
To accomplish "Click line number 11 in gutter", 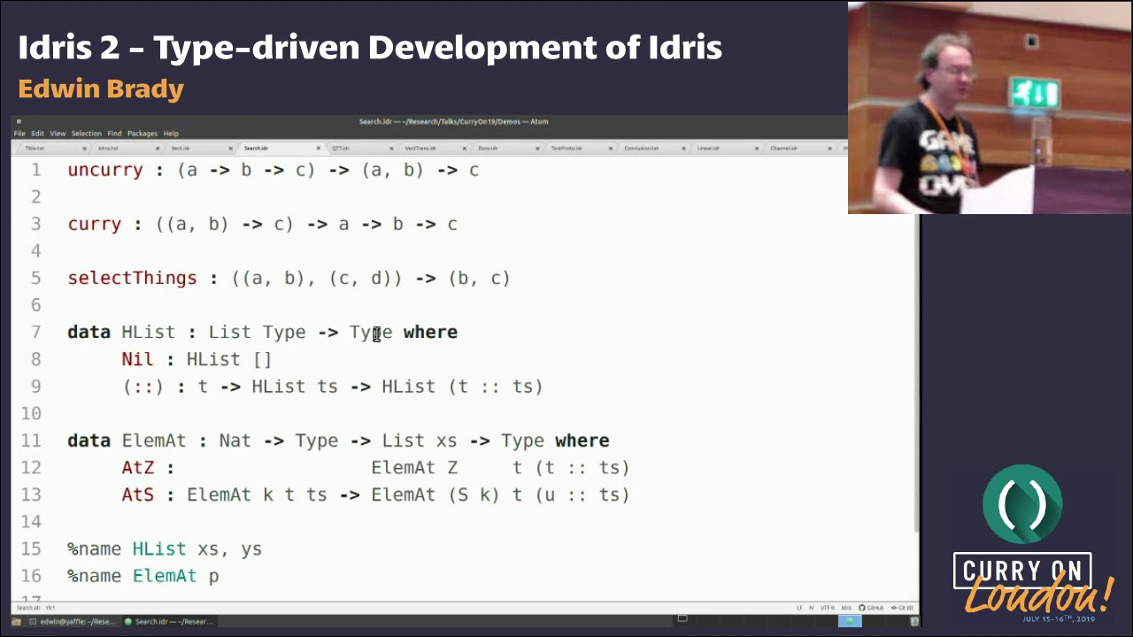I will tap(31, 441).
